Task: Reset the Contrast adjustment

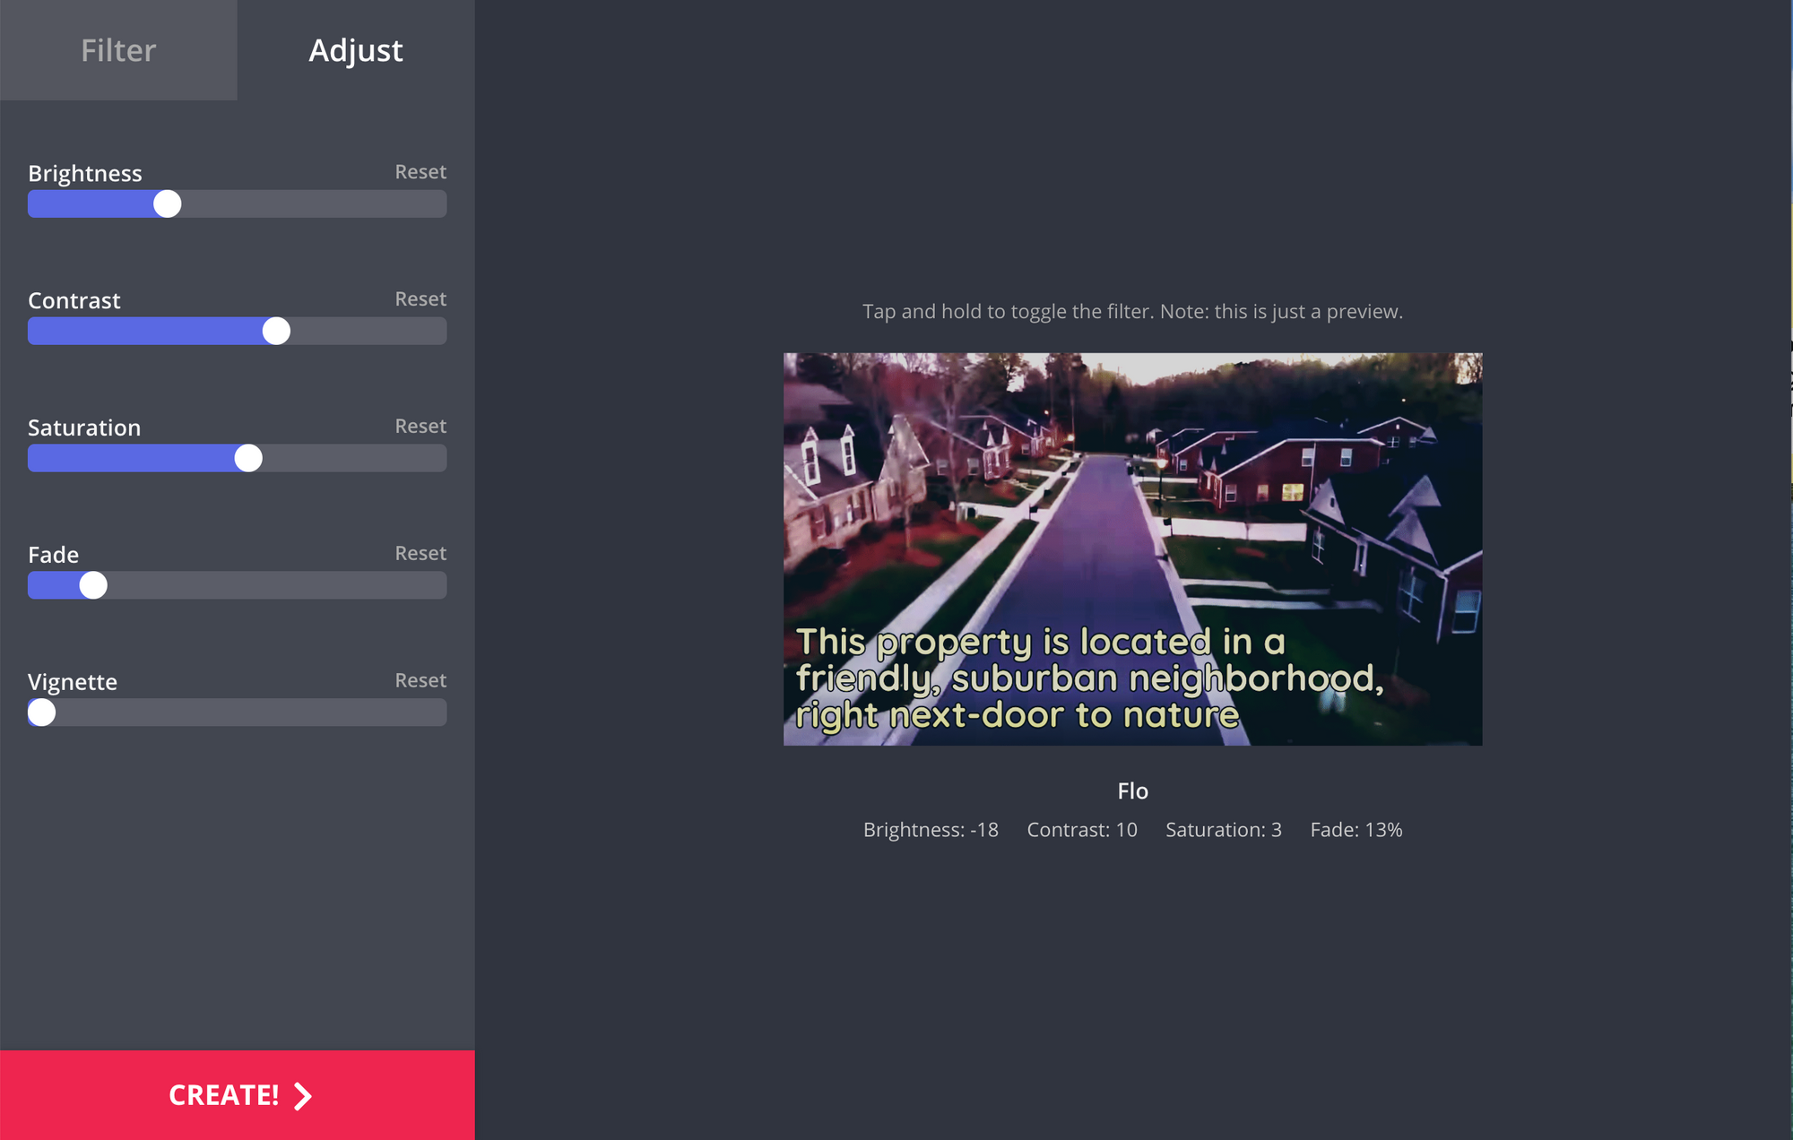Action: pos(420,299)
